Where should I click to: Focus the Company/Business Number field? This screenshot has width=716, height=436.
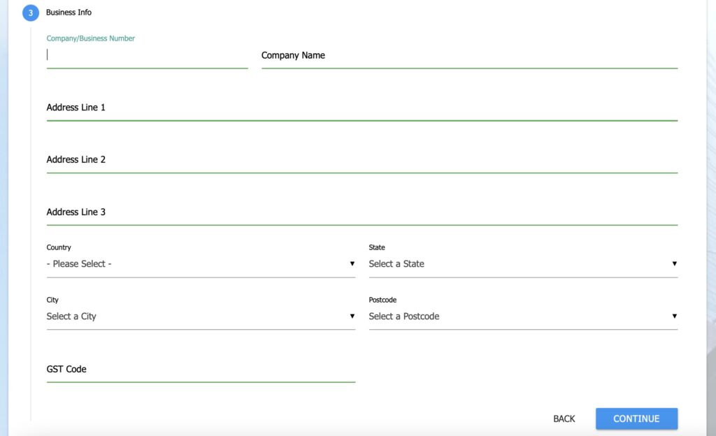click(x=147, y=55)
